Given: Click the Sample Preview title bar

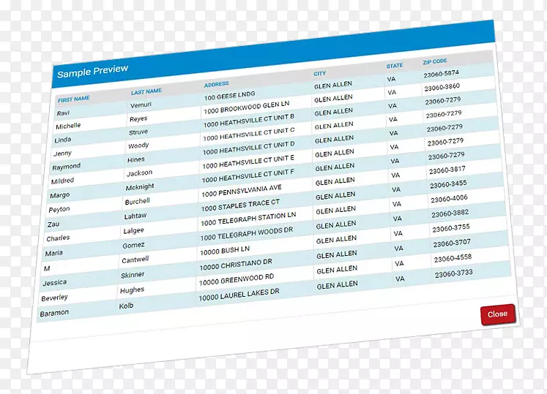Looking at the screenshot, I should tap(93, 71).
